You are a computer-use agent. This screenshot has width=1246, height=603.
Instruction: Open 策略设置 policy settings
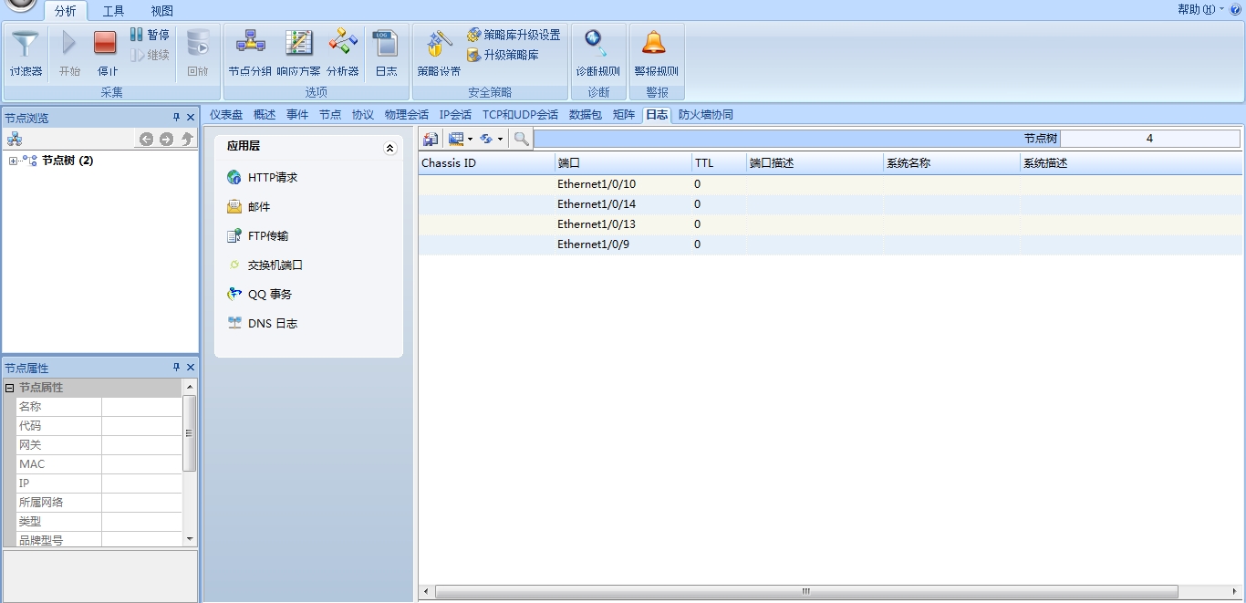439,53
